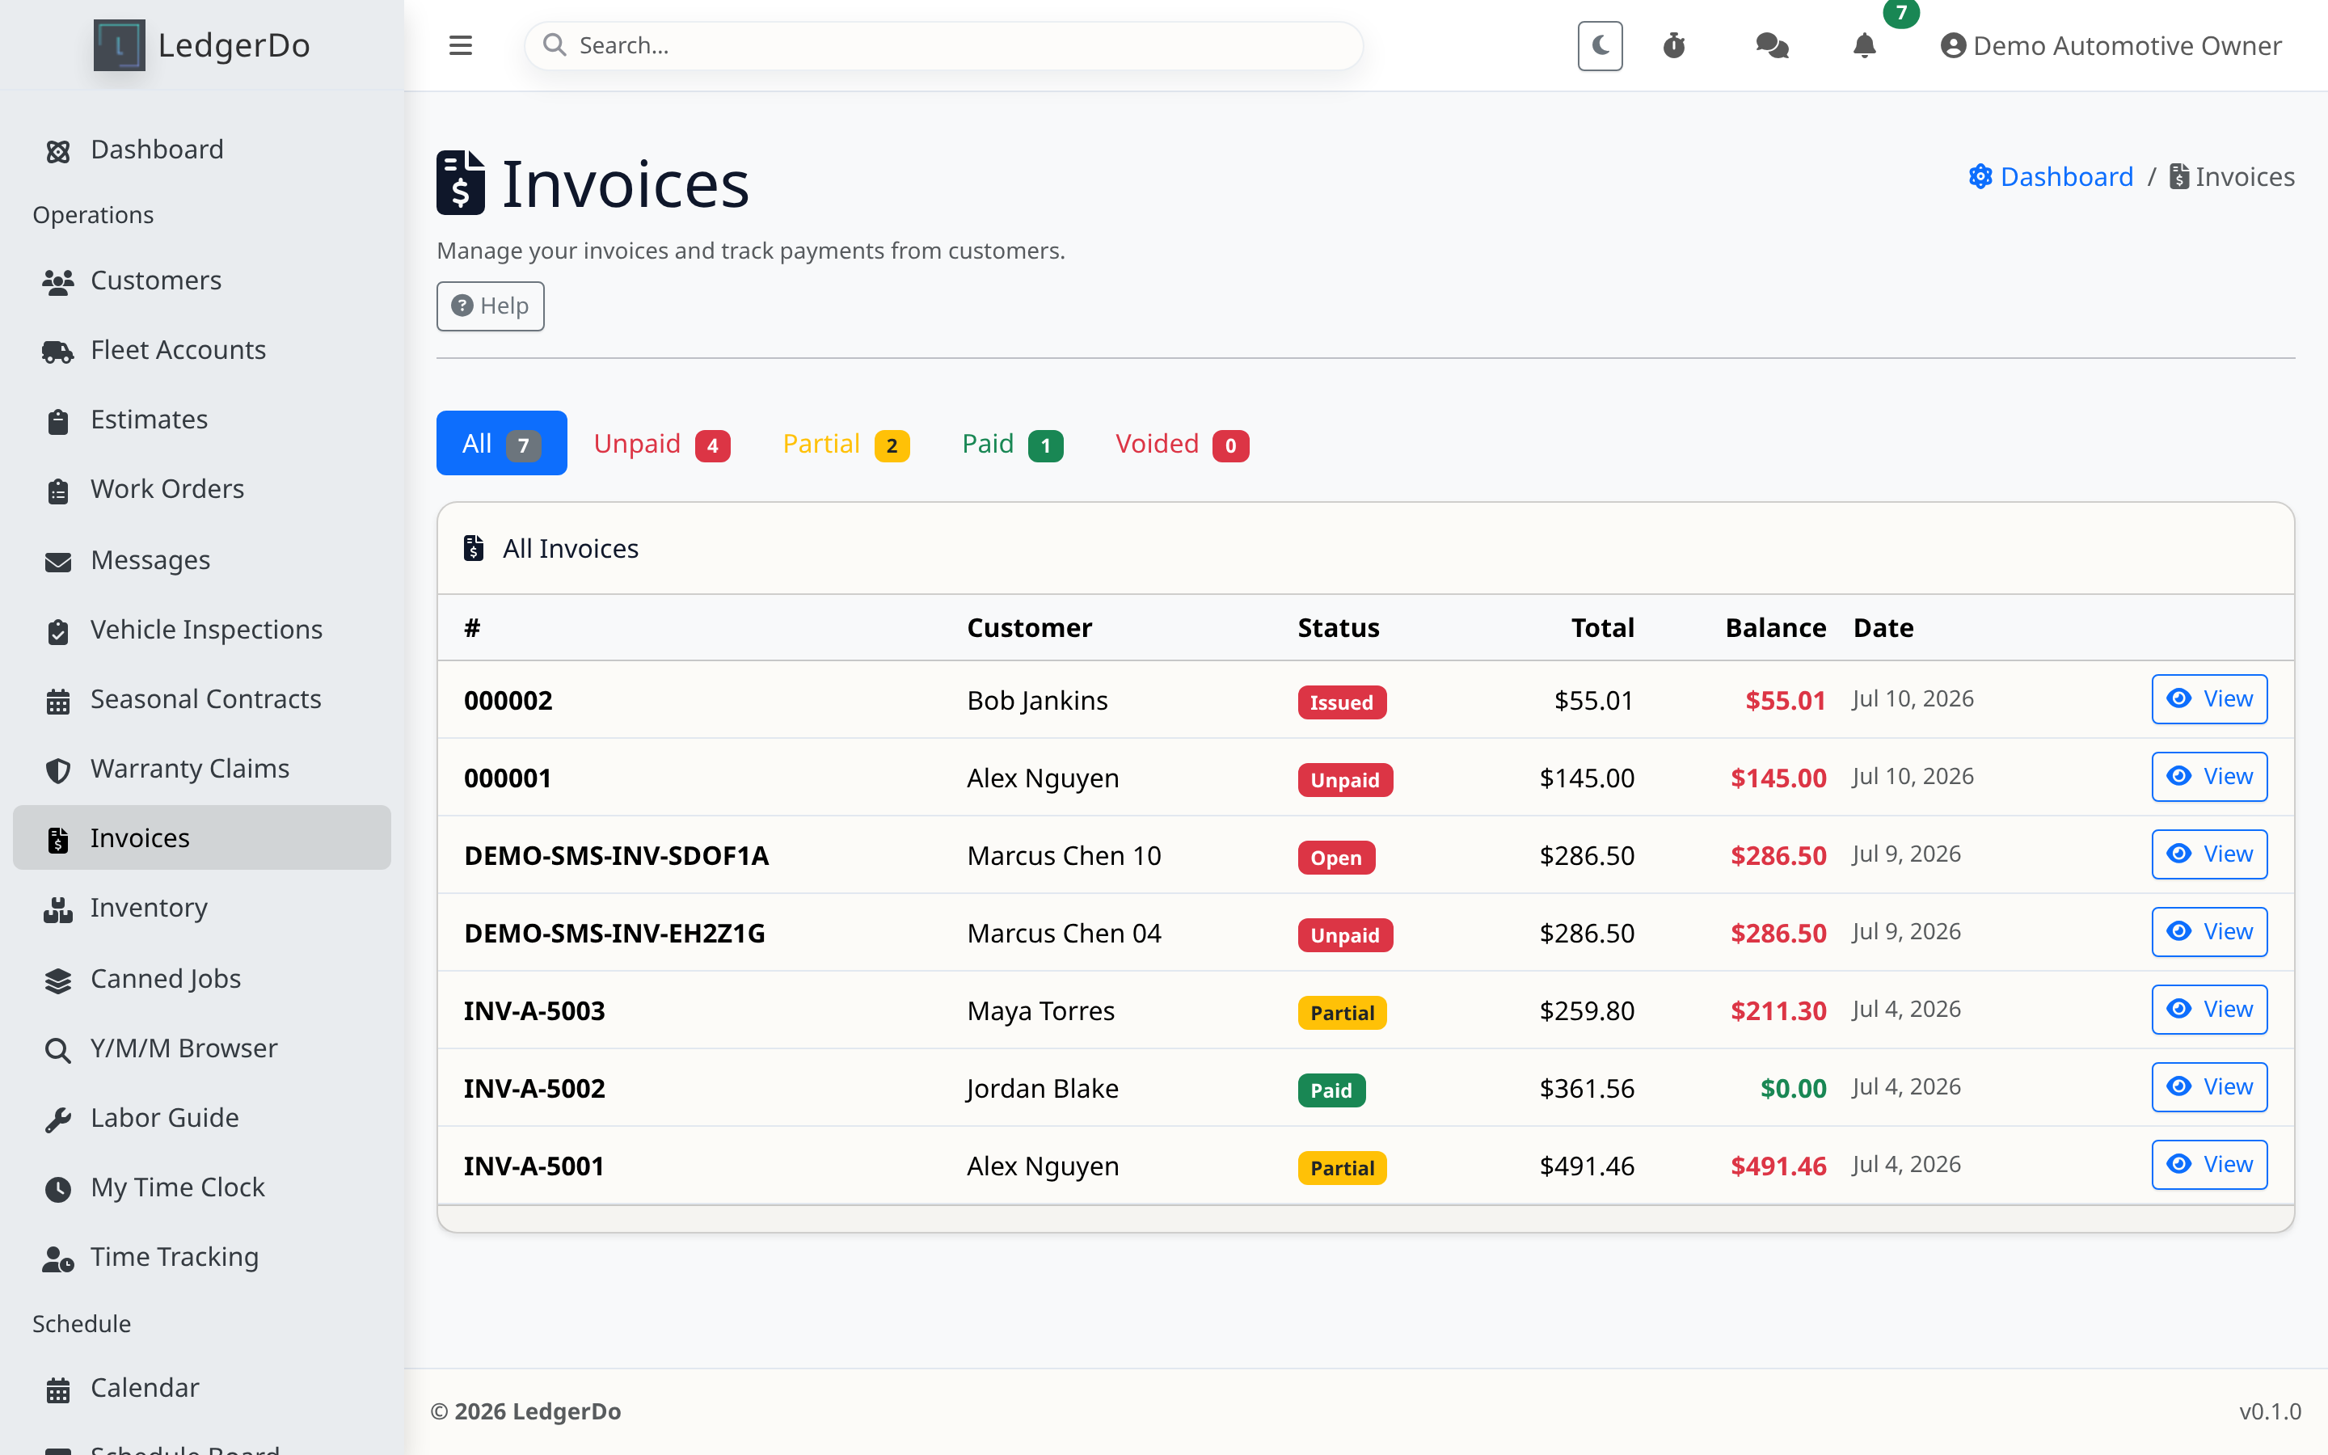This screenshot has height=1455, width=2328.
Task: Select the All invoices tab
Action: (x=501, y=443)
